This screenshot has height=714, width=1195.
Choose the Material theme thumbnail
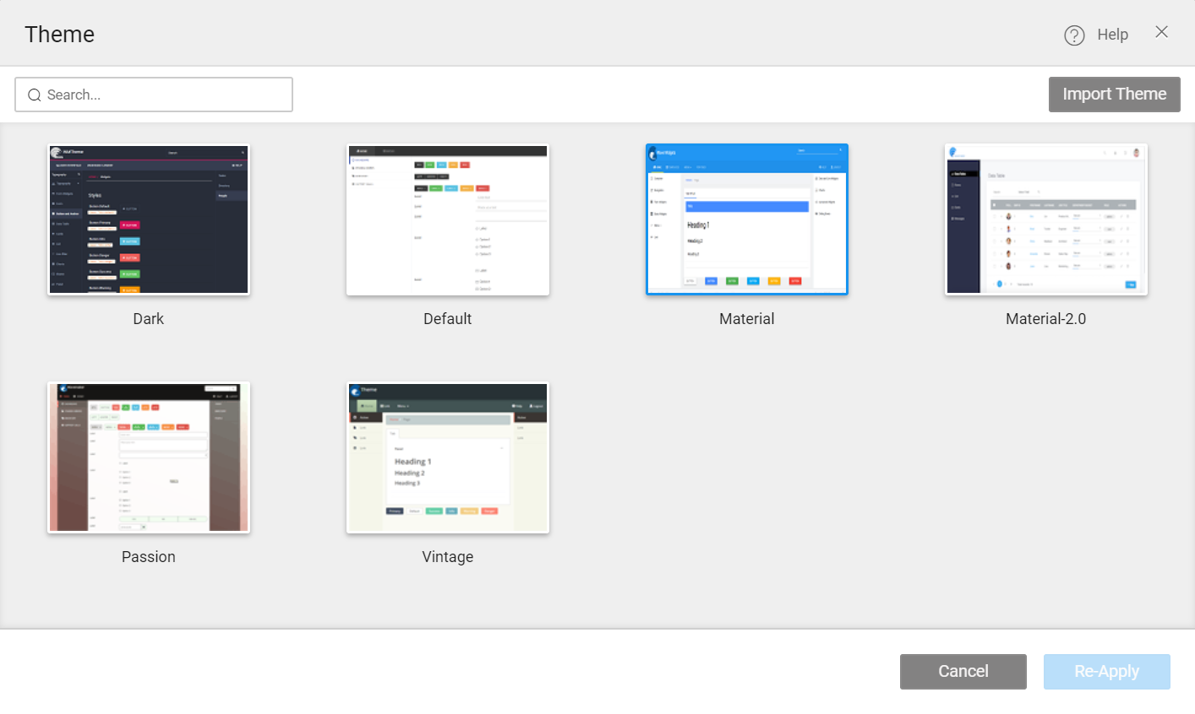[746, 219]
